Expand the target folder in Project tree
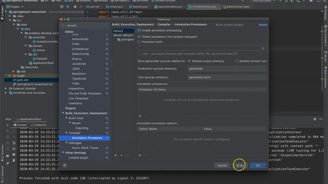328x184 pixels. click(x=10, y=76)
